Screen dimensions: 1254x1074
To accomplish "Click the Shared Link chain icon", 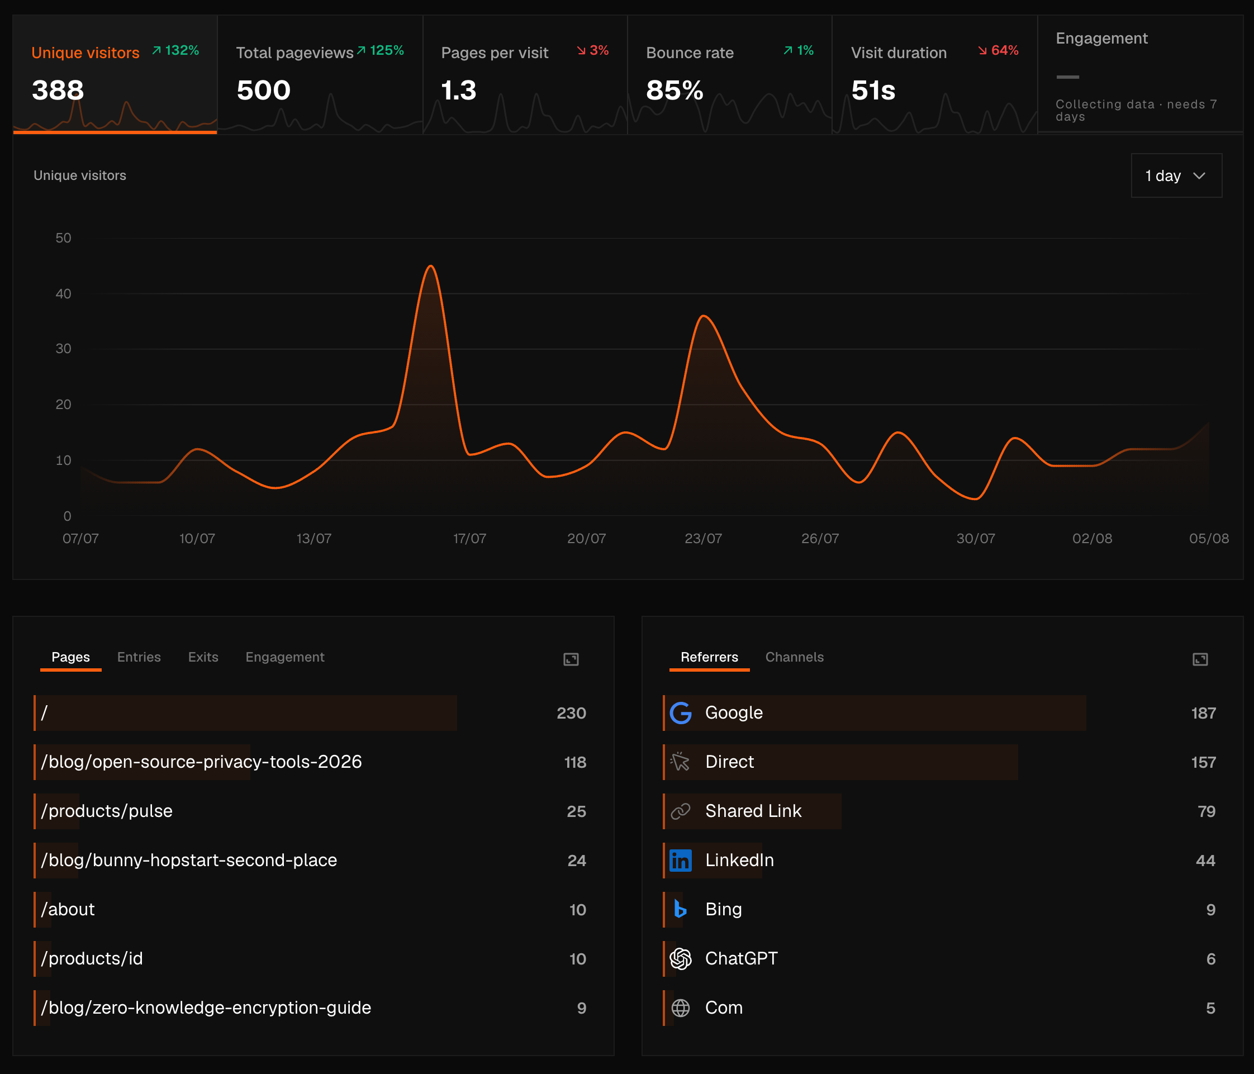I will [680, 811].
